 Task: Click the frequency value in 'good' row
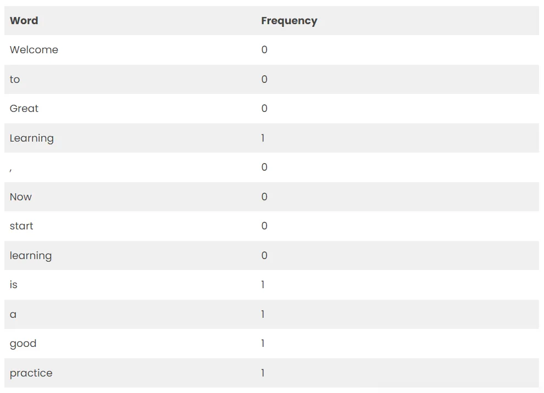[263, 344]
